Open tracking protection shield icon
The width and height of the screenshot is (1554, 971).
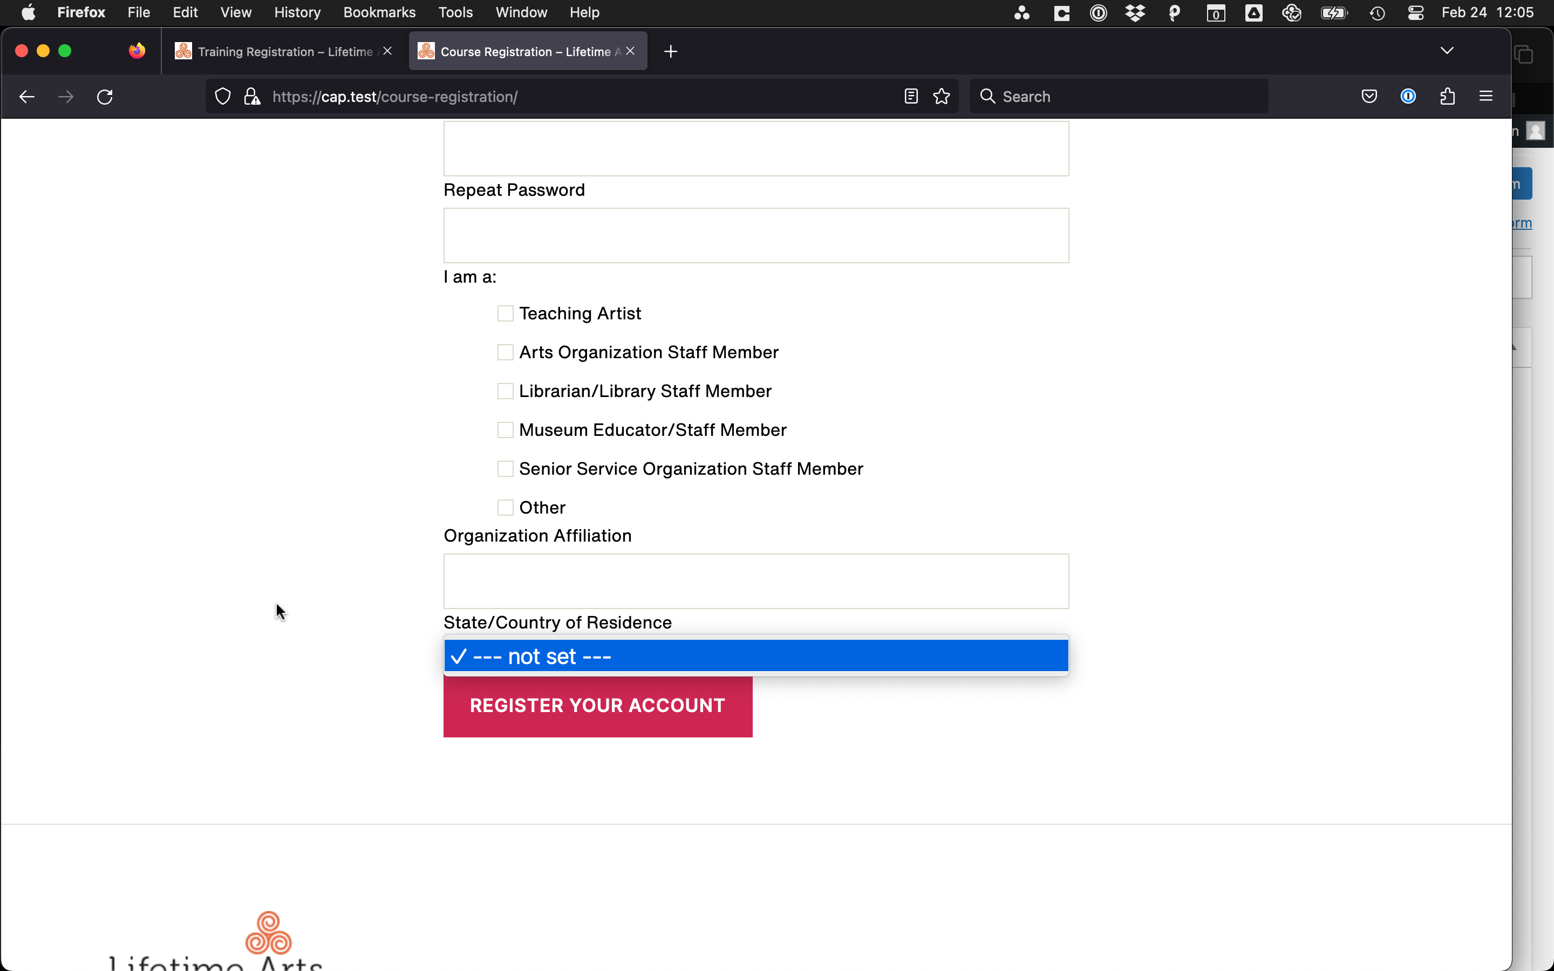[x=222, y=97]
